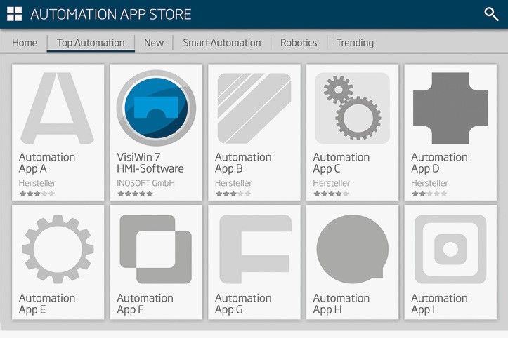Click the INOSOFT GmbH publisher link
This screenshot has width=508, height=338.
coord(145,183)
